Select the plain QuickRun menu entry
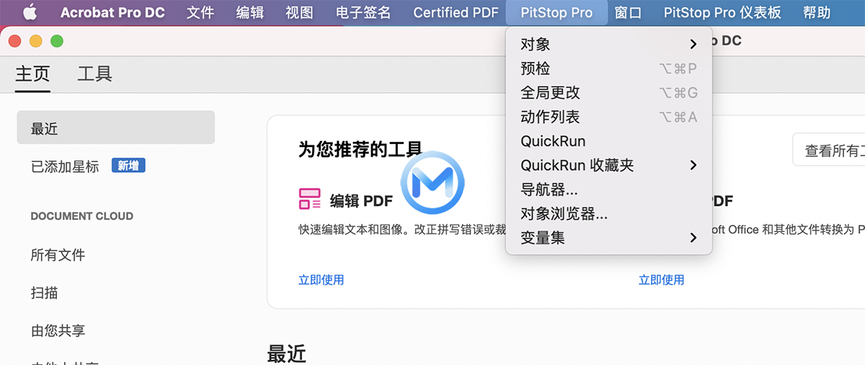 [609, 141]
